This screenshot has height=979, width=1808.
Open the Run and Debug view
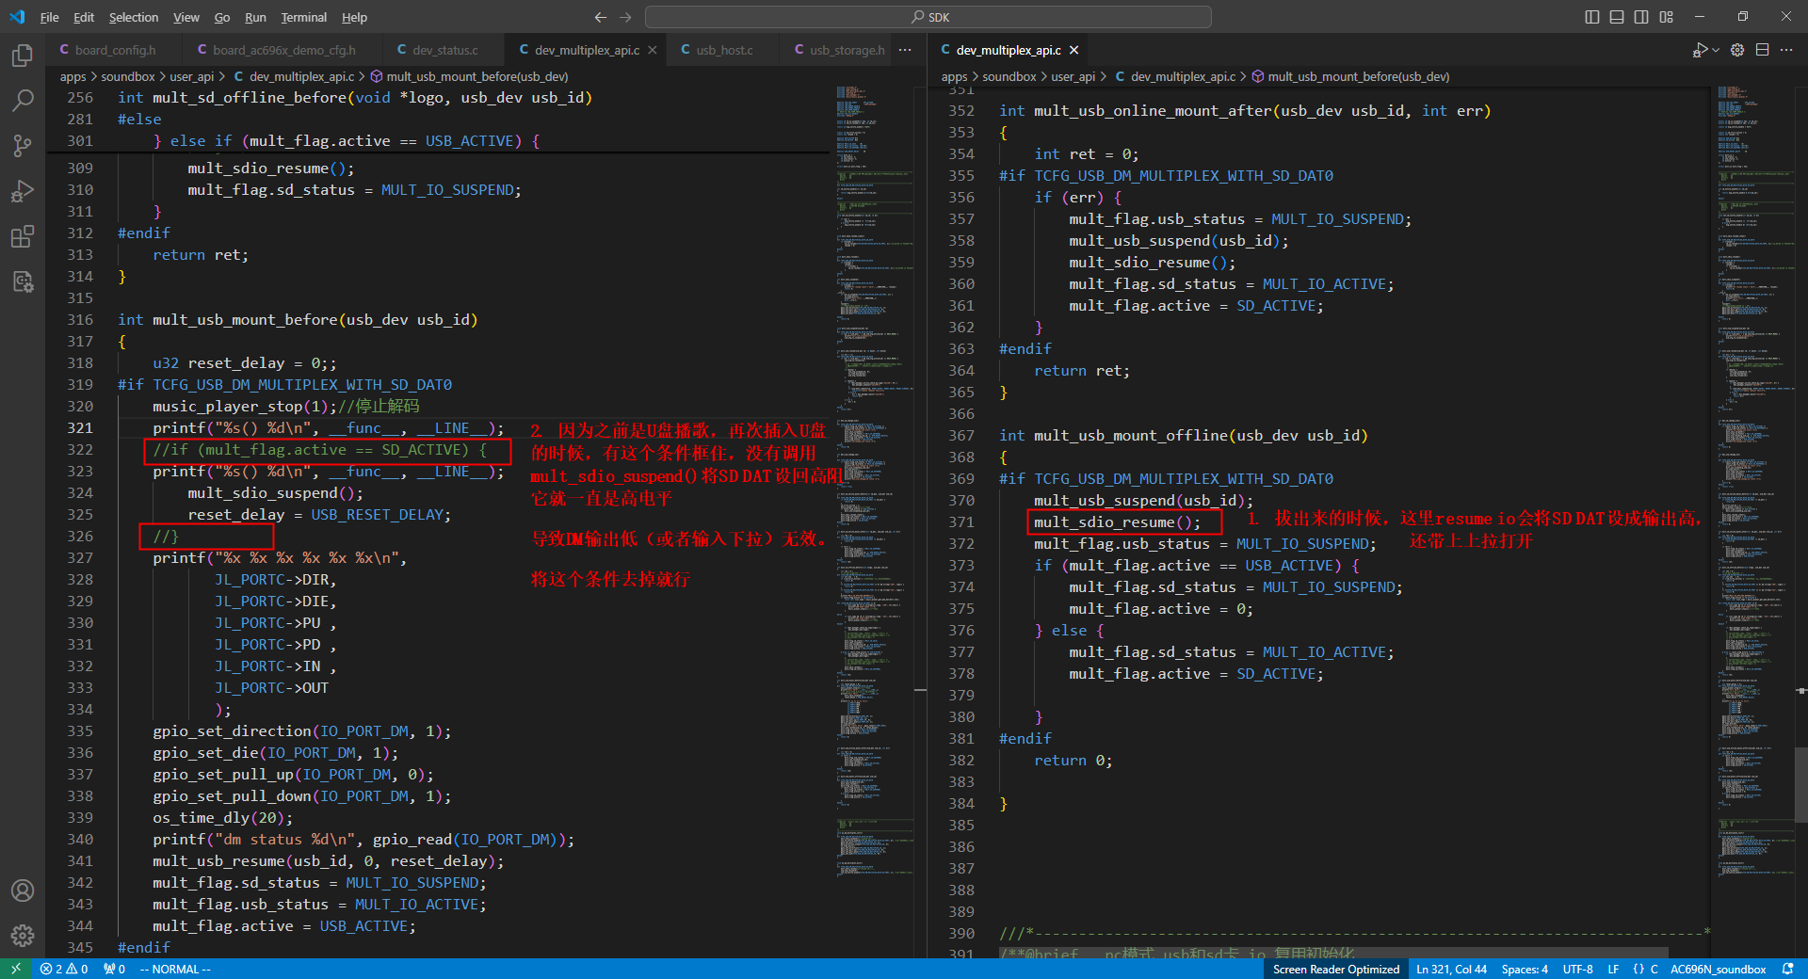[23, 191]
